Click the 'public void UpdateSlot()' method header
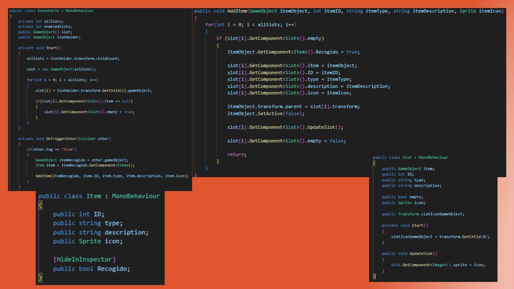The width and height of the screenshot is (514, 289). pyautogui.click(x=410, y=253)
